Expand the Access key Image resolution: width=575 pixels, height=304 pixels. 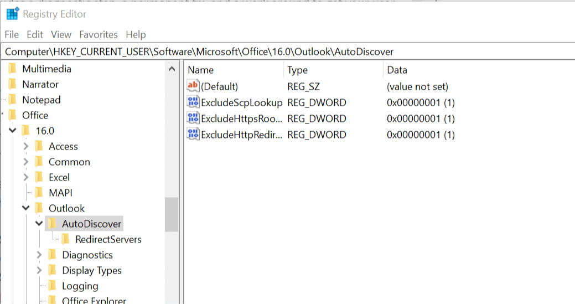(x=25, y=146)
